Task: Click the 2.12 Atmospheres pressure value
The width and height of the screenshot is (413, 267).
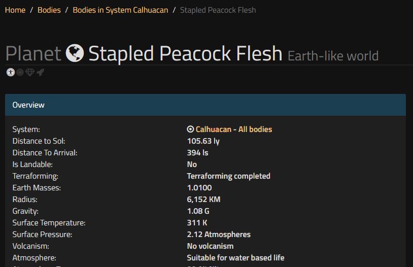Action: [x=219, y=235]
